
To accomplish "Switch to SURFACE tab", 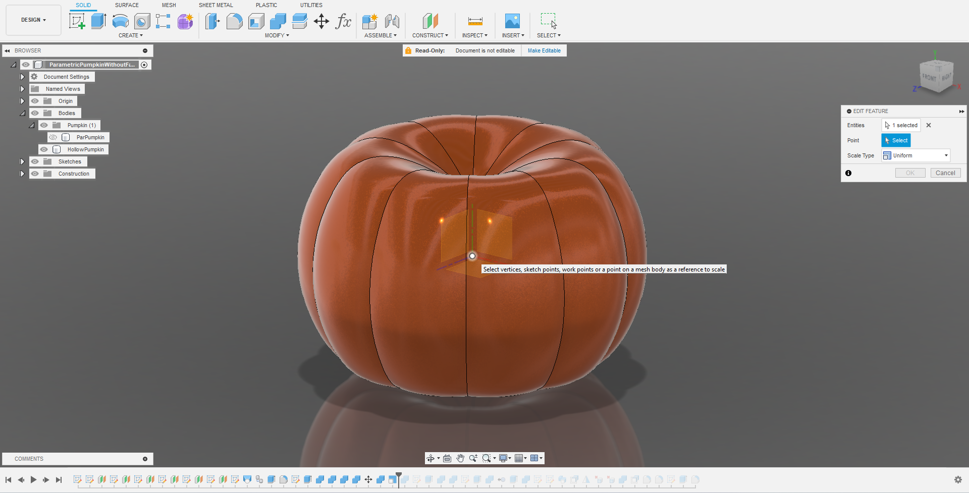I will tap(127, 5).
